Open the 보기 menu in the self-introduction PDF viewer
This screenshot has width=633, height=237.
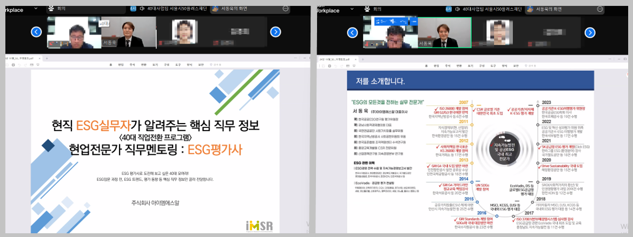471,65
